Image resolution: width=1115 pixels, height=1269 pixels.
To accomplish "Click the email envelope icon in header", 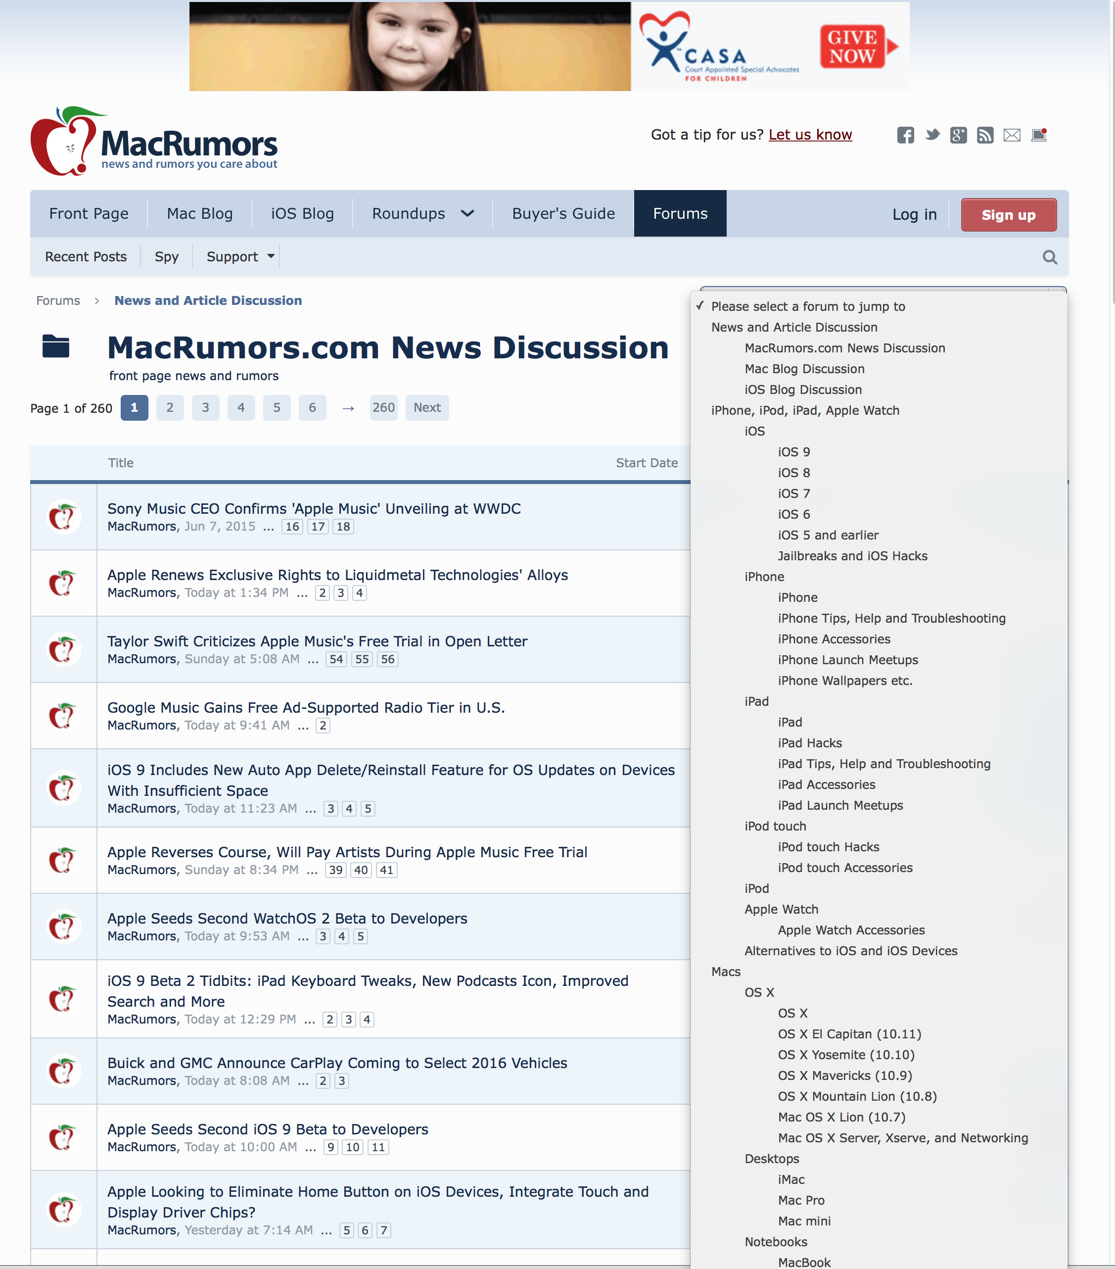I will tap(1012, 135).
